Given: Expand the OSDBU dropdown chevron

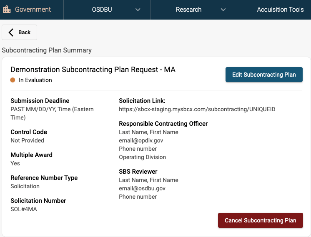Looking at the screenshot, I should pos(138,10).
